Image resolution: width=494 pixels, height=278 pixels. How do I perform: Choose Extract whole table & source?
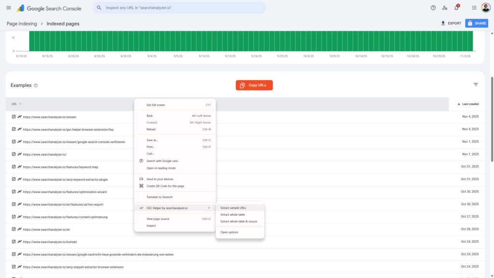[x=239, y=221]
